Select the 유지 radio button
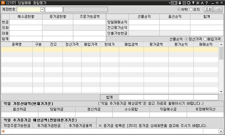Image resolution: width=225 pixels, height=135 pixels. point(191,9)
